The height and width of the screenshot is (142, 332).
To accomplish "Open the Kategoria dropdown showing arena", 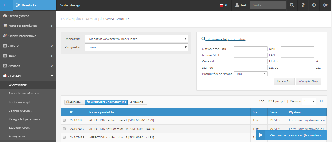I will tap(136, 48).
